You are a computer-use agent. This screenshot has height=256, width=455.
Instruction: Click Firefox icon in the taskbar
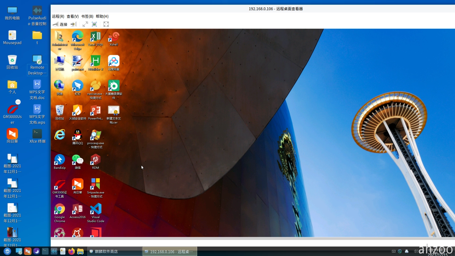tap(71, 251)
